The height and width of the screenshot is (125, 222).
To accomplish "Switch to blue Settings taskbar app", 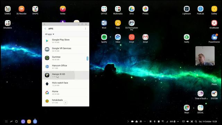I will point(35,122).
